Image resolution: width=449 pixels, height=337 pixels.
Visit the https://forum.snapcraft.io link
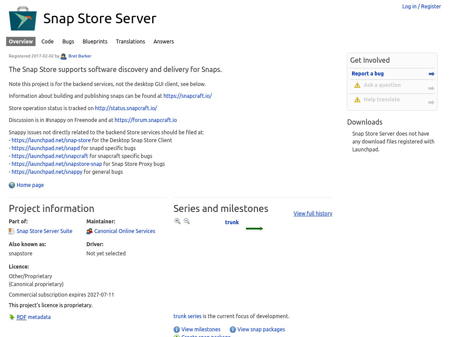click(x=146, y=120)
